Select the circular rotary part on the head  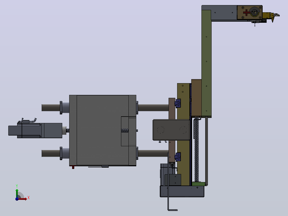tap(255, 12)
